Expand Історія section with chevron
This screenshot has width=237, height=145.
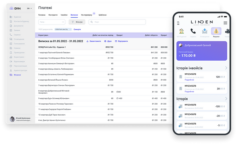(226, 99)
